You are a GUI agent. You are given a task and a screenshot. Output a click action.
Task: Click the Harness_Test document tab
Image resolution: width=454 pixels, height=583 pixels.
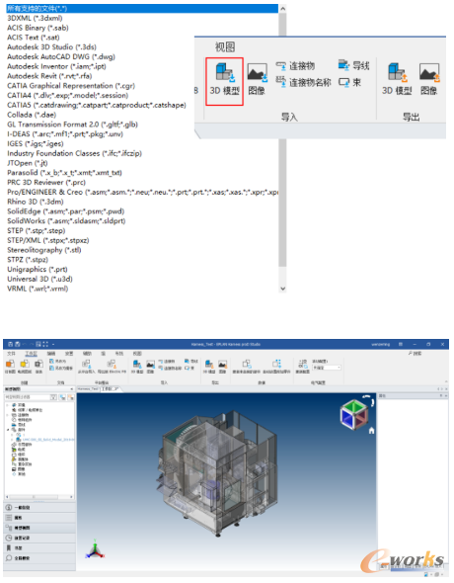tap(88, 388)
